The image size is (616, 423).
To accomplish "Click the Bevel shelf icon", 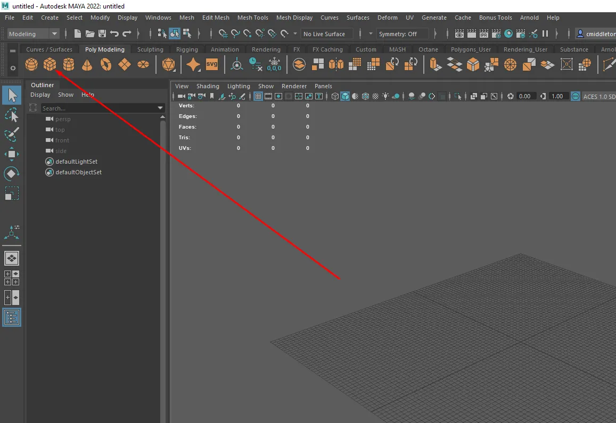I will click(x=473, y=64).
